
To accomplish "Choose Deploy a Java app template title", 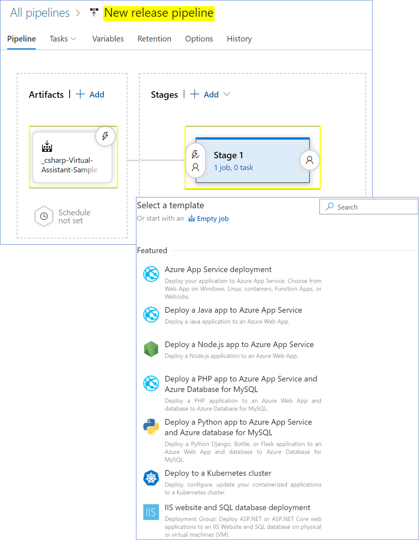I will click(233, 310).
